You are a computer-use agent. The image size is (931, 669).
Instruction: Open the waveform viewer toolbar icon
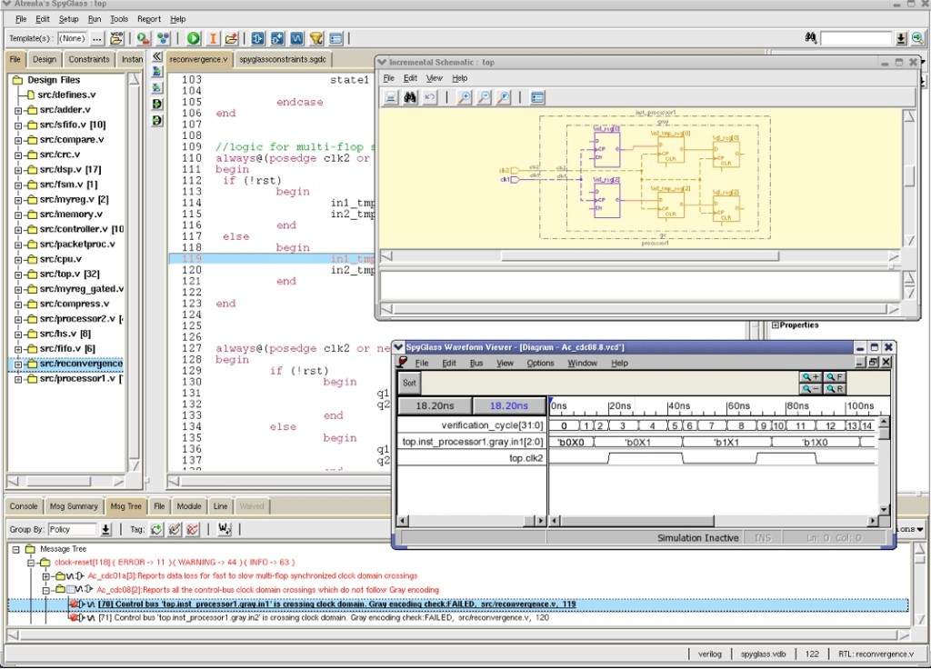pyautogui.click(x=297, y=38)
